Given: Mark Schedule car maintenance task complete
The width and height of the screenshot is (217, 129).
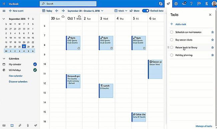Looking at the screenshot, I should (172, 32).
